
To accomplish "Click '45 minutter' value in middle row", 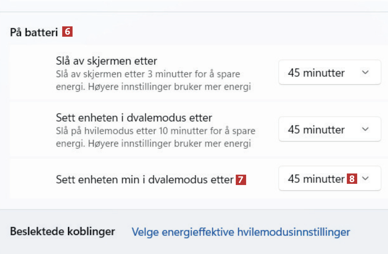I will click(316, 130).
